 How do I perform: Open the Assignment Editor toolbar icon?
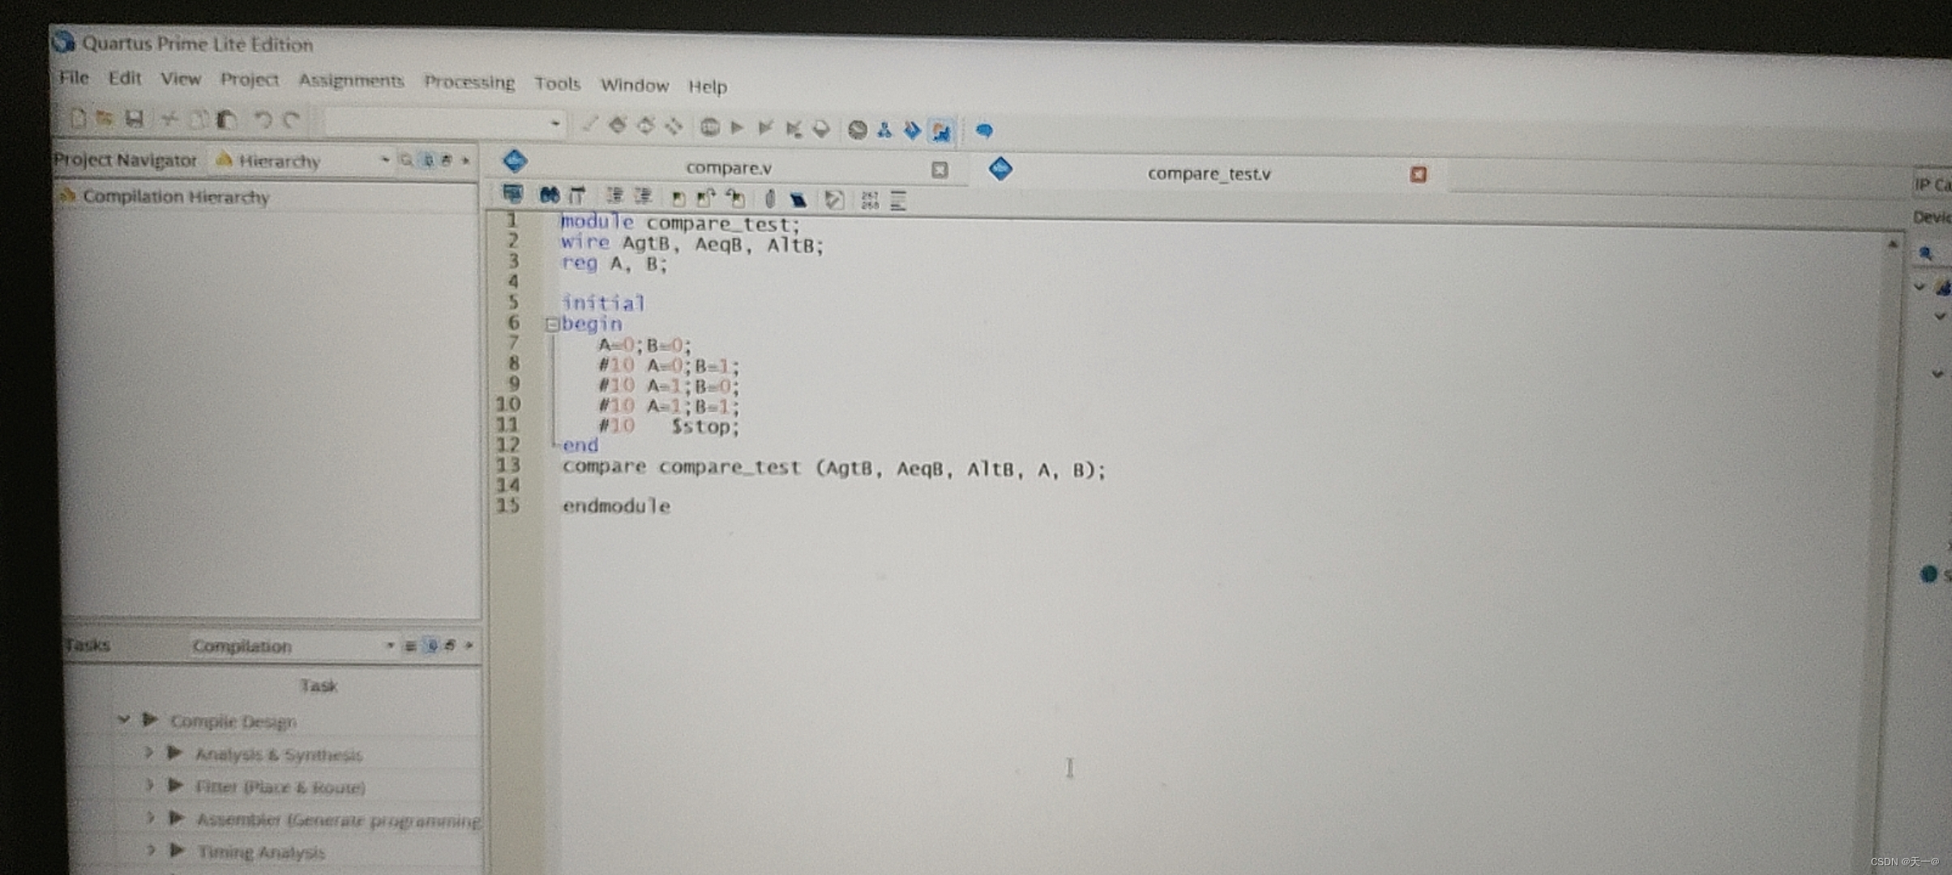pyautogui.click(x=618, y=126)
